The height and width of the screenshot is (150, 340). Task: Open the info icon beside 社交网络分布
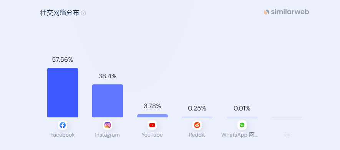(x=83, y=13)
